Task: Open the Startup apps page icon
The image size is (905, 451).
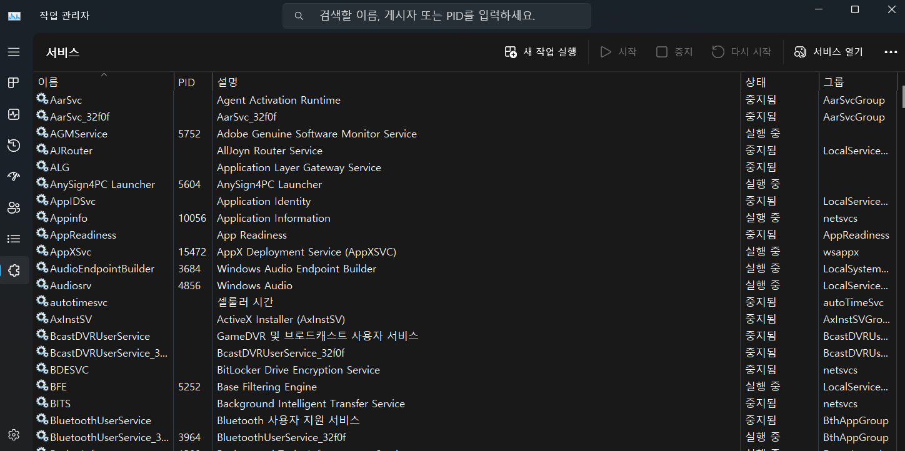Action: tap(14, 176)
